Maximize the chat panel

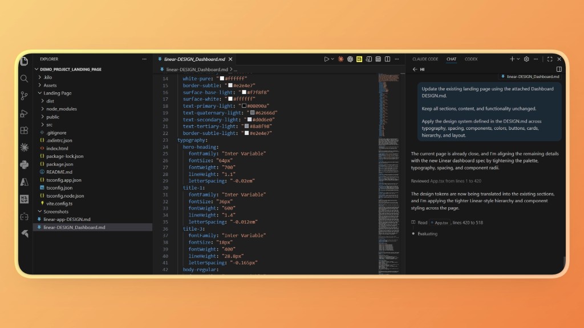[550, 59]
